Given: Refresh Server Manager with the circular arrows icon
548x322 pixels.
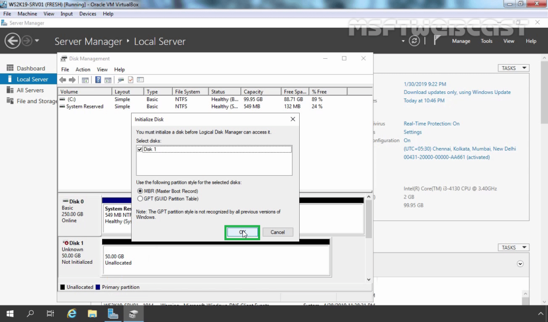Looking at the screenshot, I should click(x=414, y=41).
